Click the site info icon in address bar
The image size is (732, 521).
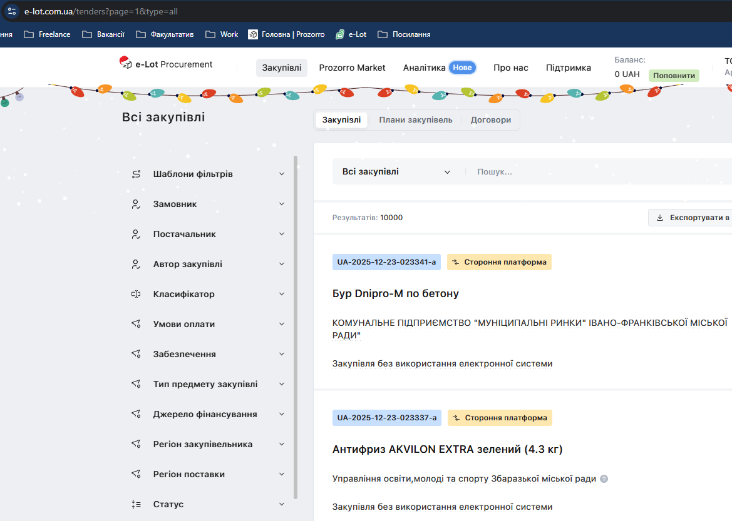tap(11, 11)
